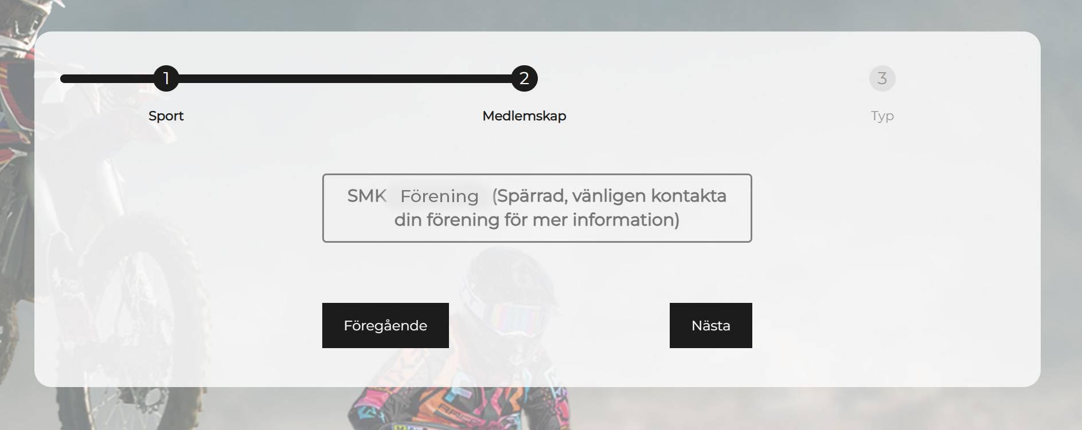Select the Medlemskap step label

click(x=524, y=116)
